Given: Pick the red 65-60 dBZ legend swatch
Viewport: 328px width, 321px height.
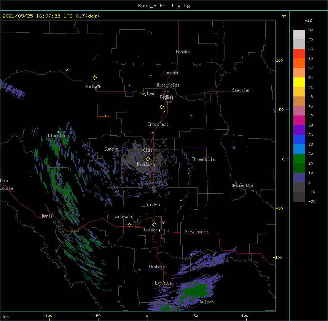Looking at the screenshot, I should (x=299, y=54).
